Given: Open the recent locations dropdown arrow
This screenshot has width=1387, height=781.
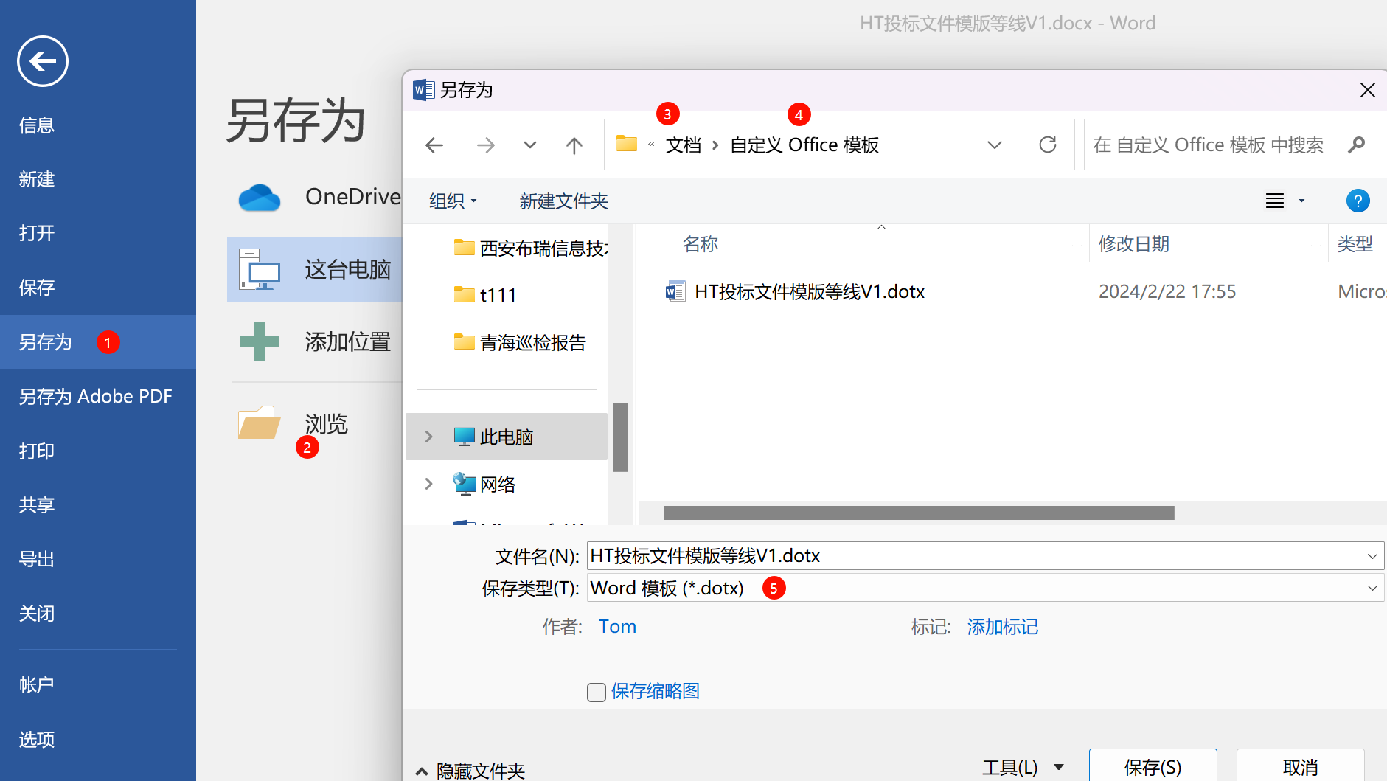Looking at the screenshot, I should 530,145.
